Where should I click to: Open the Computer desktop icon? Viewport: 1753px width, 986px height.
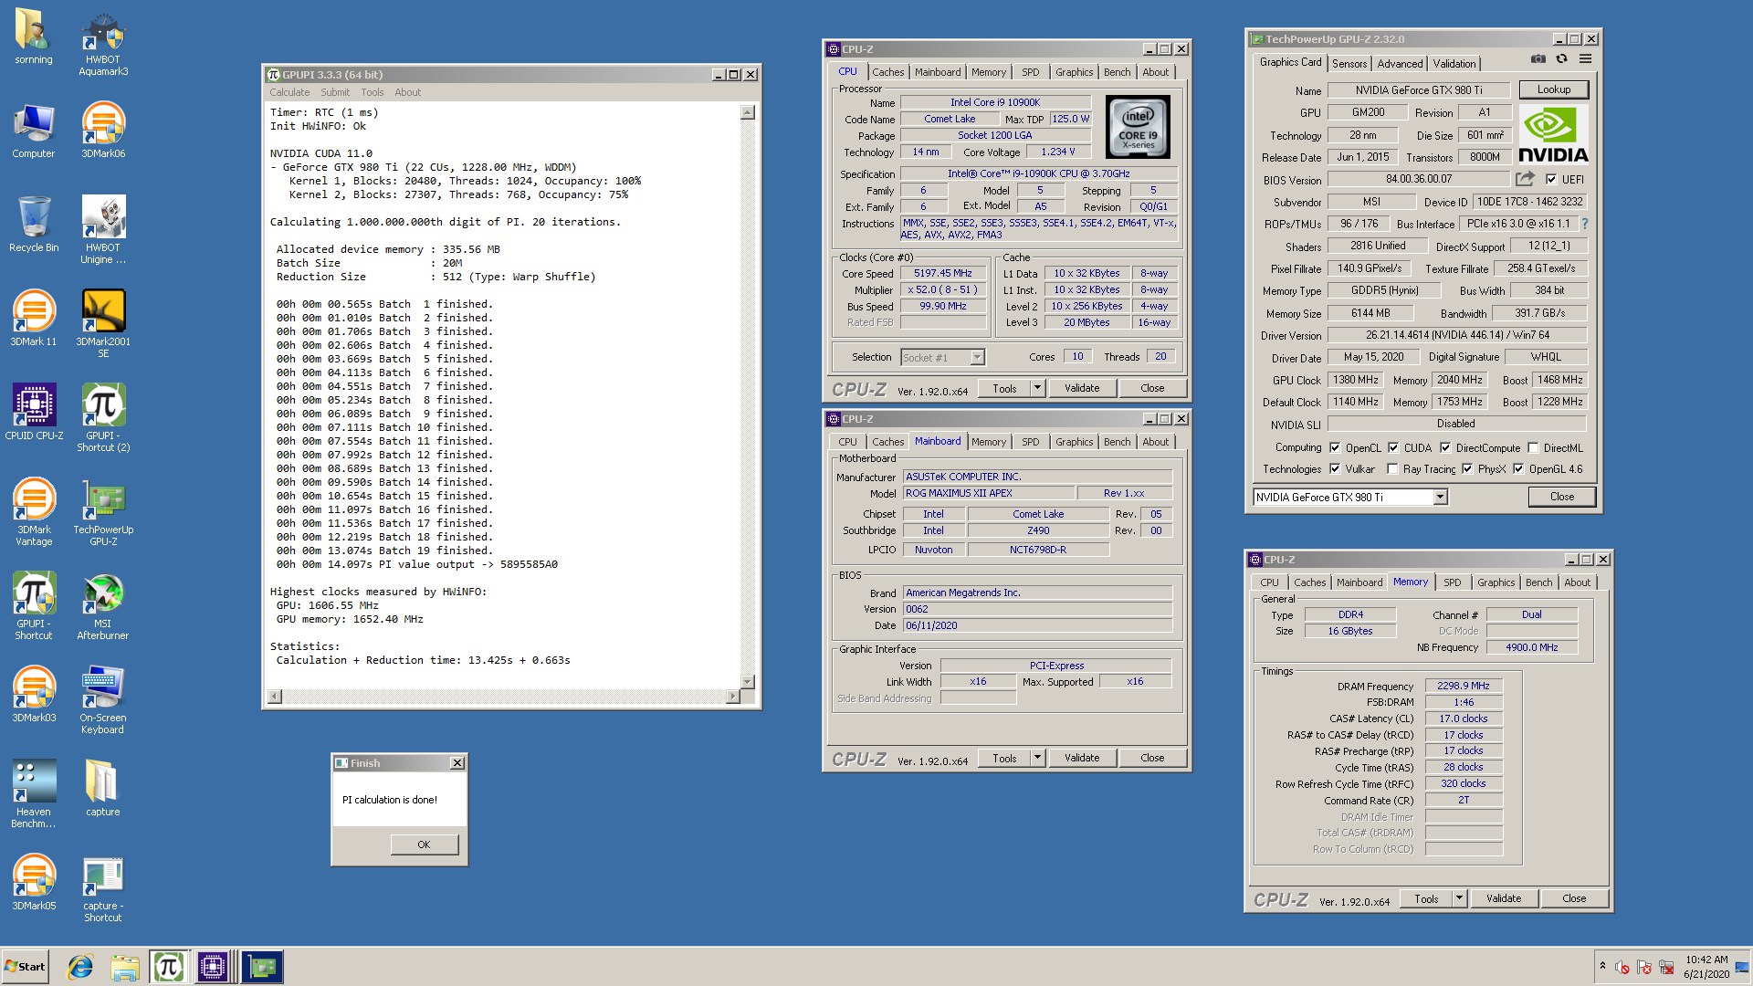tap(34, 131)
